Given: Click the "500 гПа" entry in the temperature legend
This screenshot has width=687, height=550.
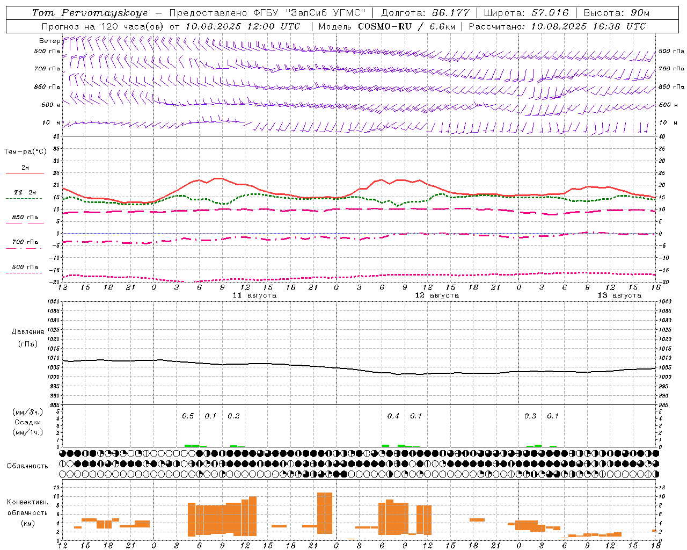Looking at the screenshot, I should point(25,266).
